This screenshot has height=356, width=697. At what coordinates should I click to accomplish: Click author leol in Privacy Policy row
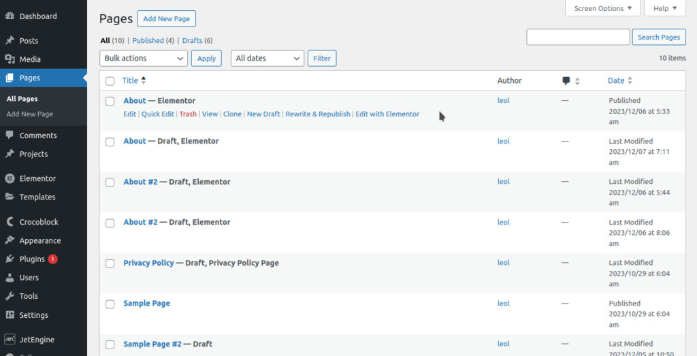coord(503,263)
